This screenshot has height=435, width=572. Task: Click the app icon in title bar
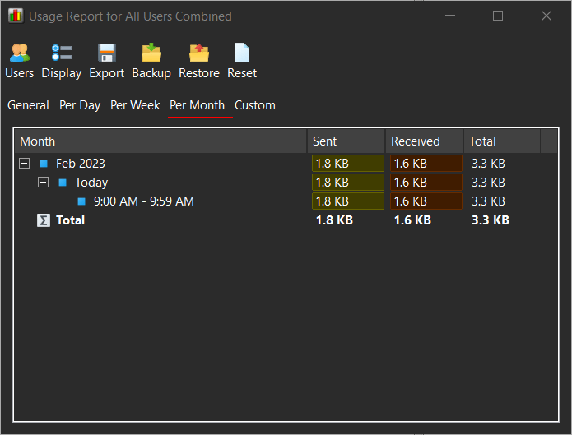click(16, 16)
